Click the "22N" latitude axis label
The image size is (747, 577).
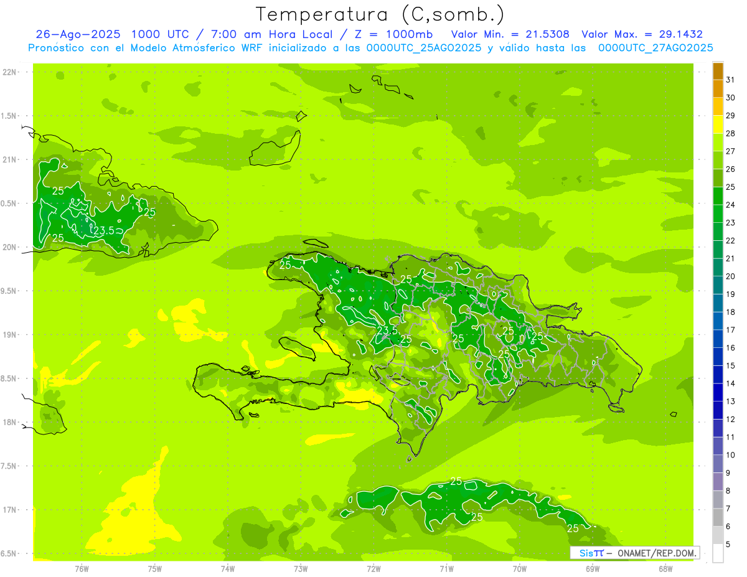point(9,72)
